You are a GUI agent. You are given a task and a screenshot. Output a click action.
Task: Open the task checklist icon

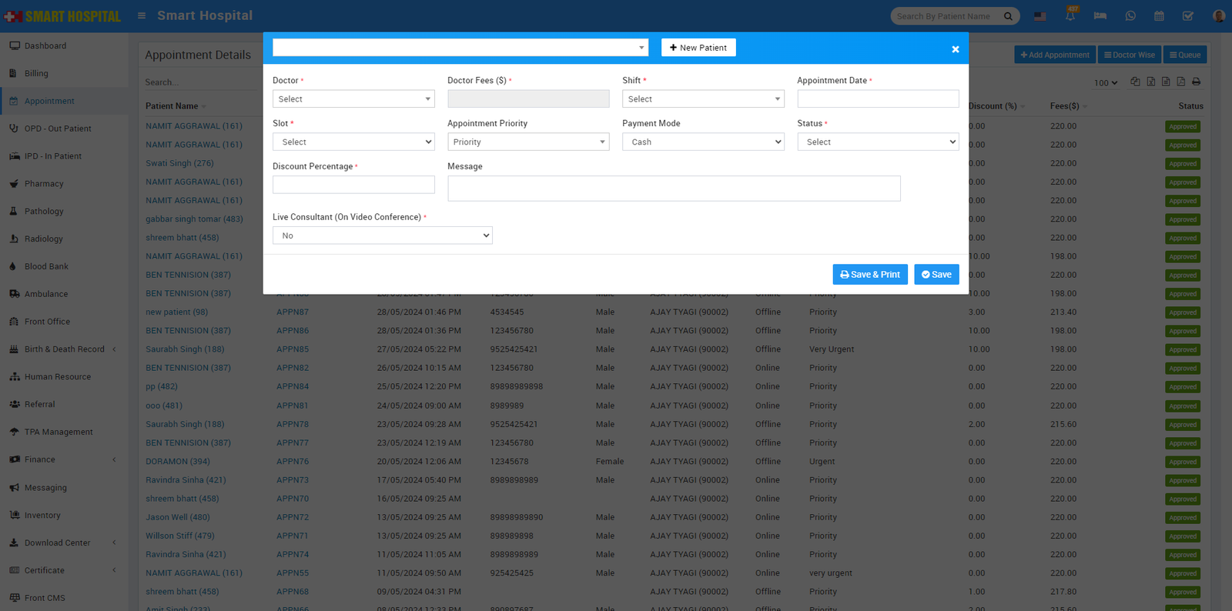coord(1188,16)
